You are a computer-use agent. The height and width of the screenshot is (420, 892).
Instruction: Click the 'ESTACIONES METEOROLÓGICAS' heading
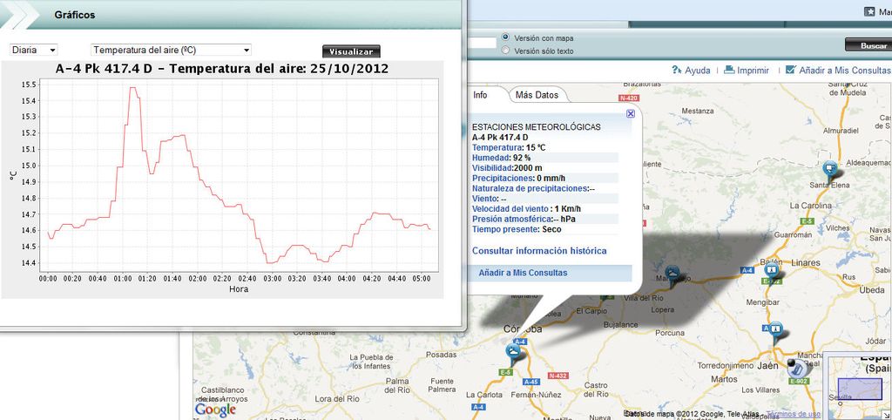pyautogui.click(x=536, y=127)
